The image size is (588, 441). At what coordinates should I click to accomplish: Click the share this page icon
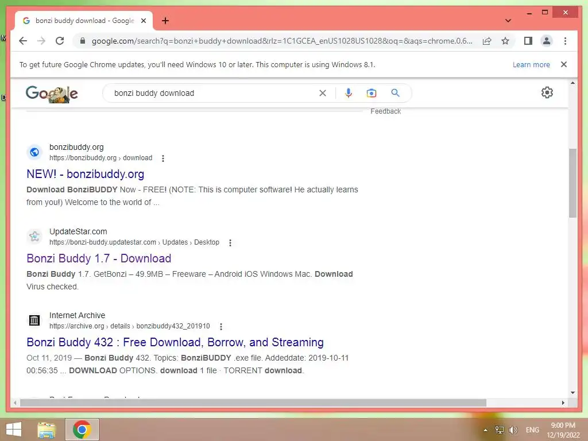tap(487, 41)
